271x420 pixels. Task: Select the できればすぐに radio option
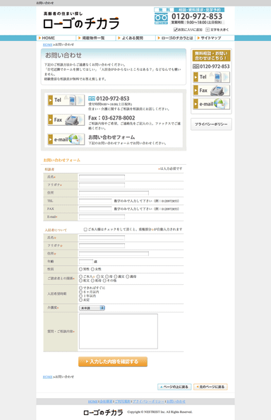(80, 288)
